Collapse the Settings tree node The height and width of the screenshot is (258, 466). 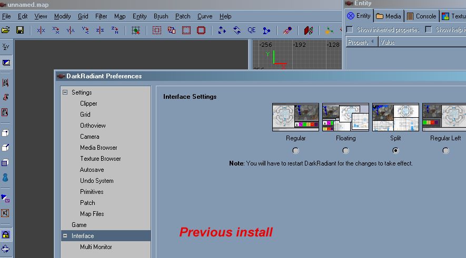[65, 92]
